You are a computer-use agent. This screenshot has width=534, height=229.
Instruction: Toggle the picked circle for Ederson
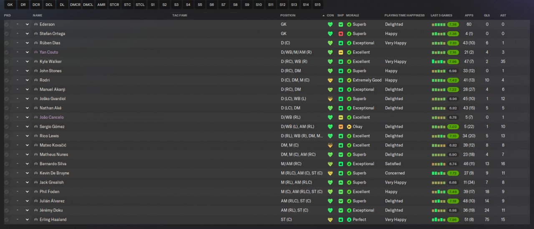coord(6,24)
